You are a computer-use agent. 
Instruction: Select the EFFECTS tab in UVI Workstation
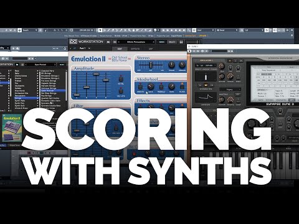(135, 49)
